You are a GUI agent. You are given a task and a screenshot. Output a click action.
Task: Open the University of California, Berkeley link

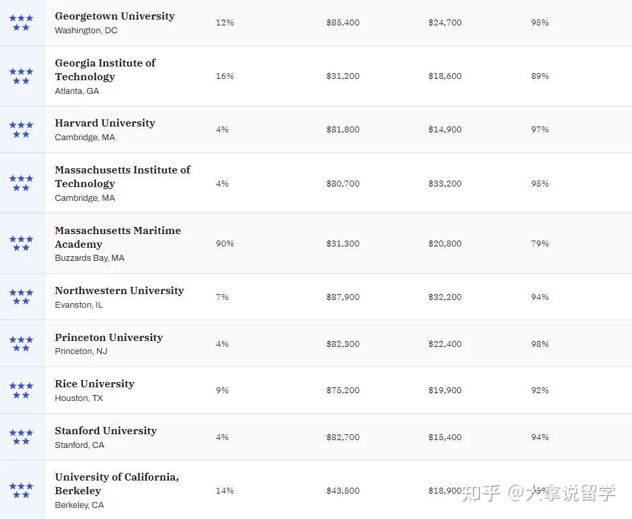[116, 484]
